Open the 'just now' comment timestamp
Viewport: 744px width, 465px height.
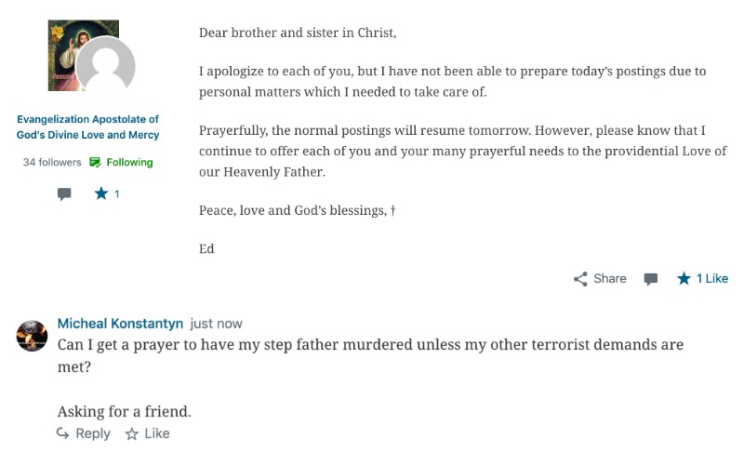[x=216, y=324]
